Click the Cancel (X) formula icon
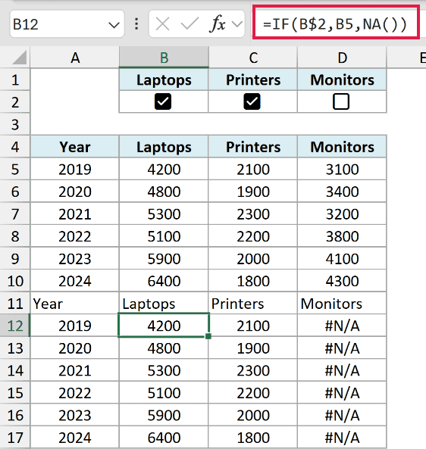426x449 pixels. [162, 24]
